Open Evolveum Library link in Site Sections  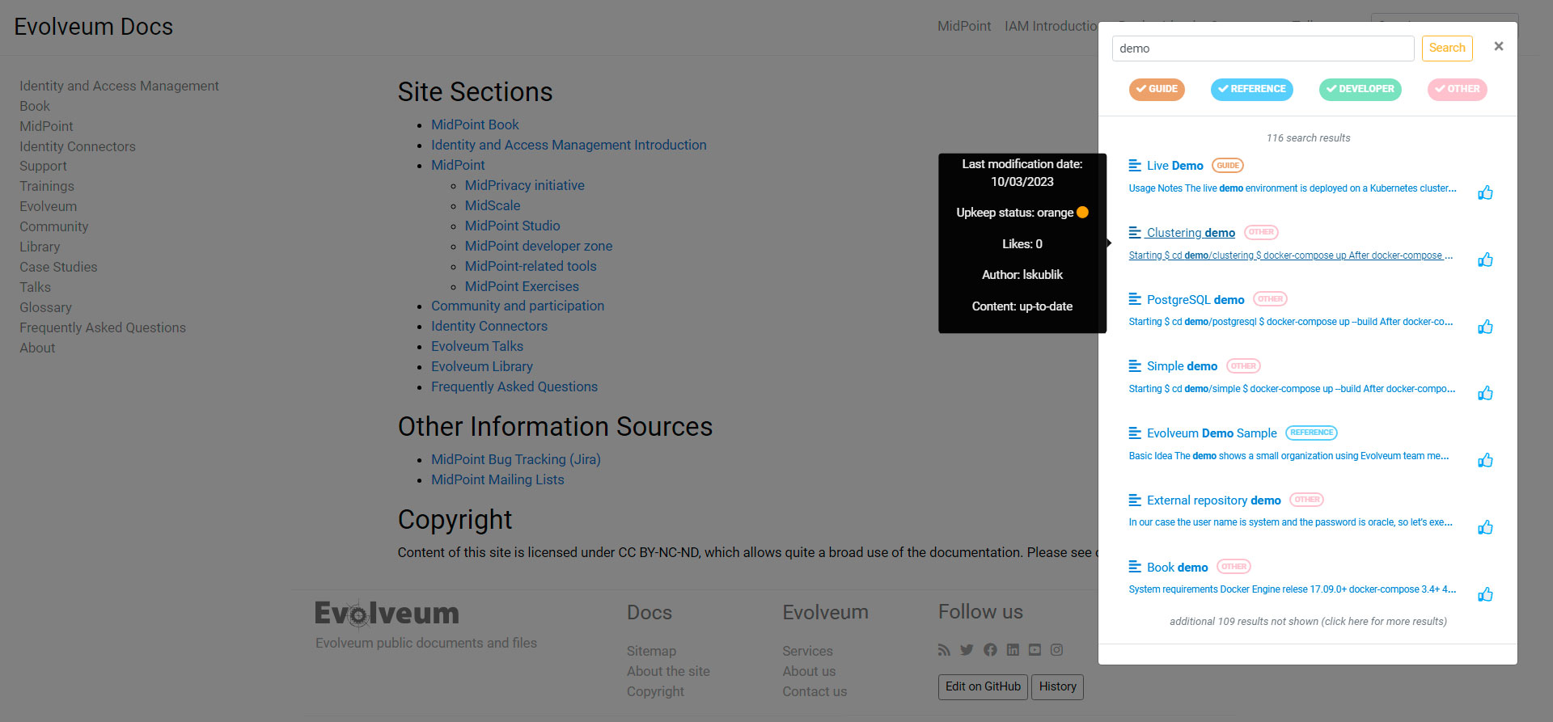point(481,366)
